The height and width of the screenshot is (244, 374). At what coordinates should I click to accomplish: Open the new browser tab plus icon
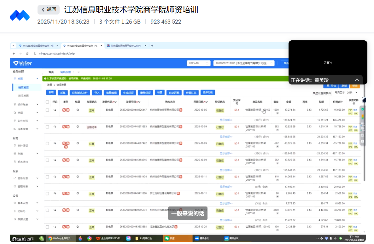152,46
